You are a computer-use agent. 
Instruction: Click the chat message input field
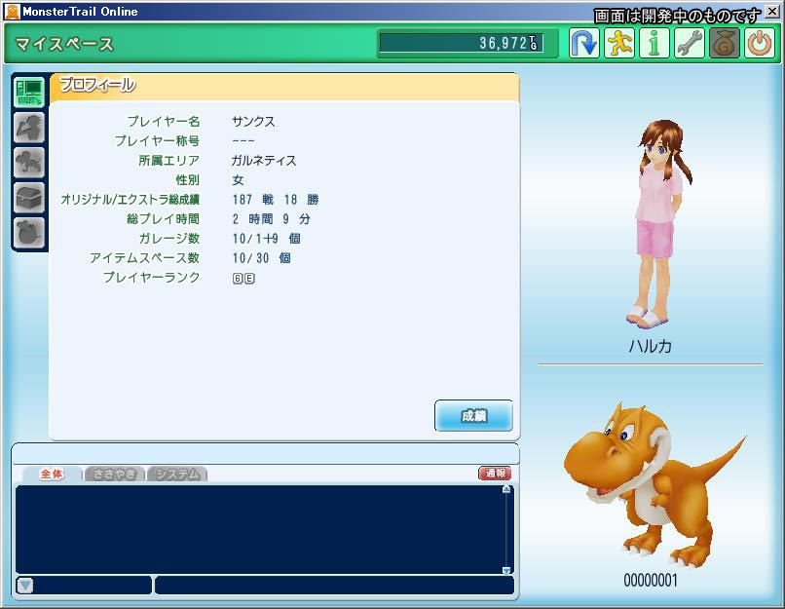click(334, 585)
